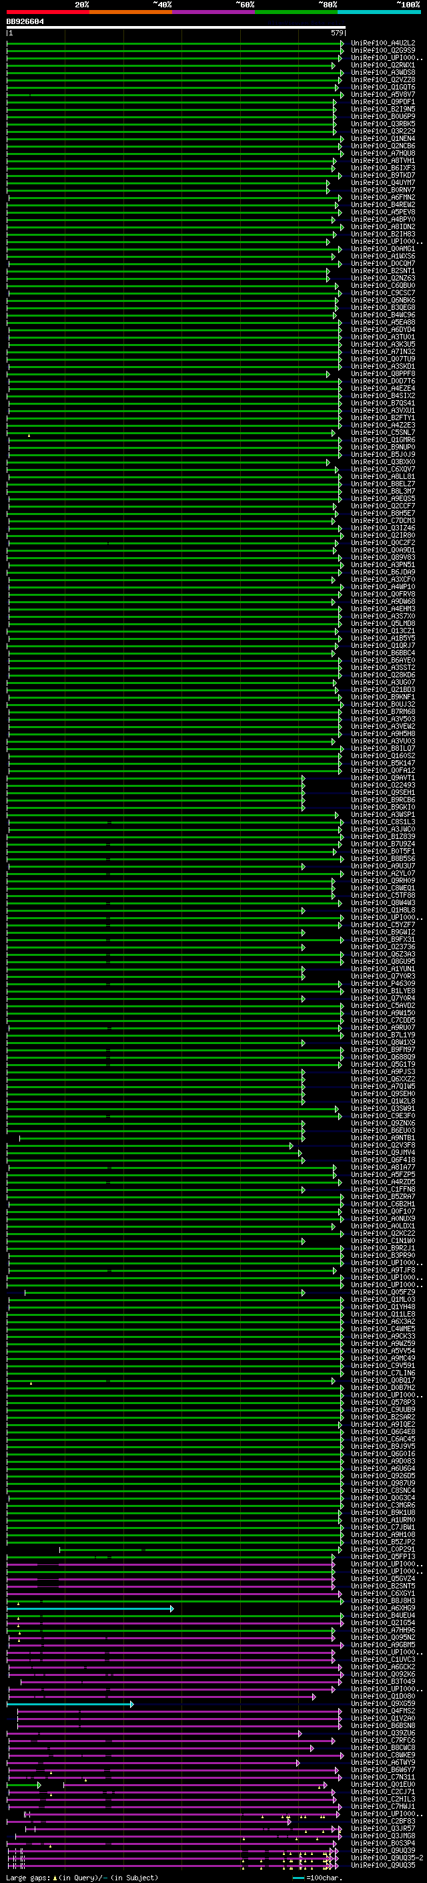This screenshot has height=1883, width=427.
Task: Select hit label UniRef100_Q2RWX1
Action: tap(383, 65)
